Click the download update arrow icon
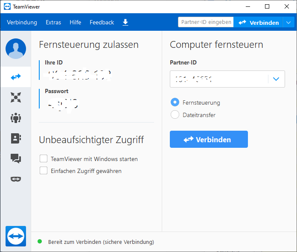 tap(125, 22)
